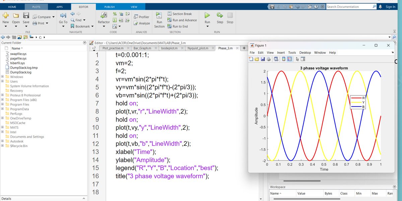402x201 pixels.
Task: Click the undo icon in quick access toolbar
Action: [298, 7]
